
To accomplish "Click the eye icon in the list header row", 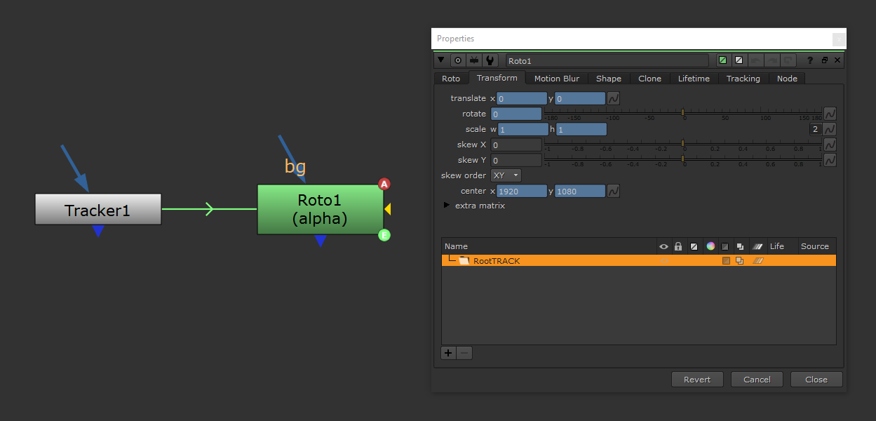I will 663,246.
